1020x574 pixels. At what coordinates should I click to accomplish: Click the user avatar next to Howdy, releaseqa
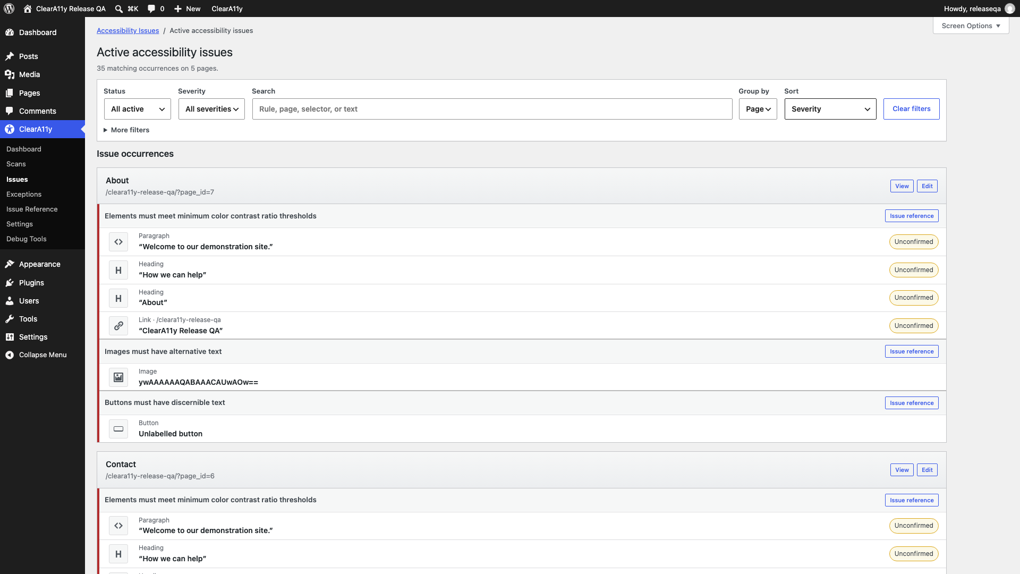[1010, 9]
